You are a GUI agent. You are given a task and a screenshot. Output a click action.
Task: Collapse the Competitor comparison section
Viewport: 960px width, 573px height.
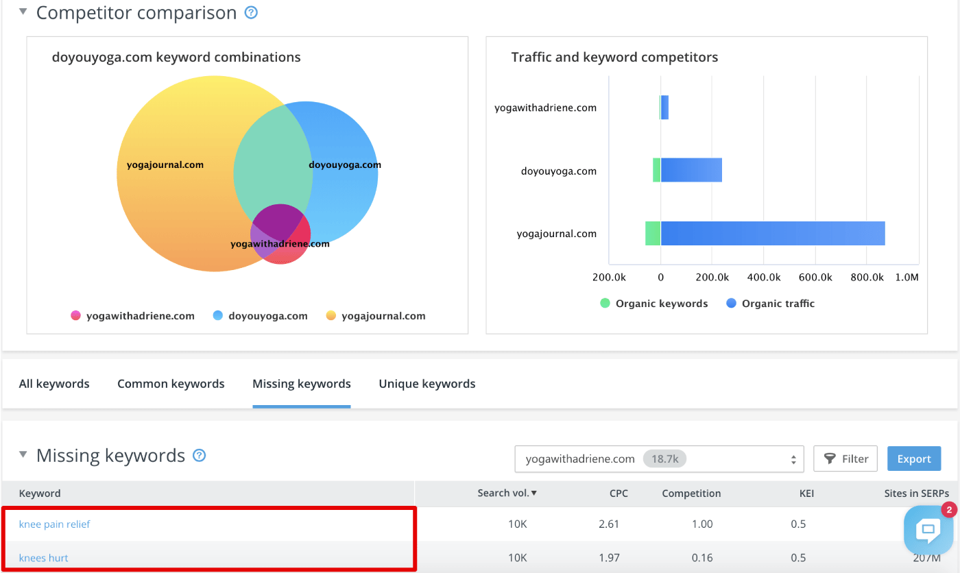[23, 12]
